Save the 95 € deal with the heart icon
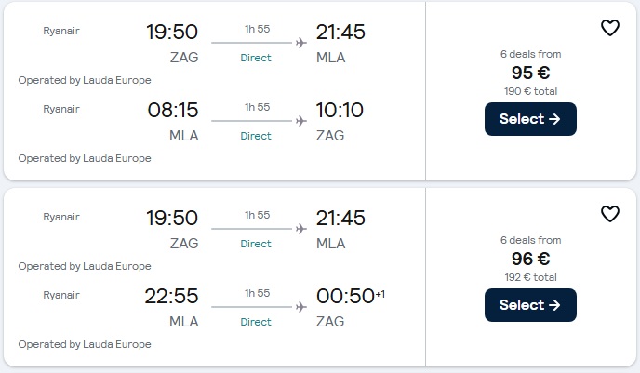Viewport: 640px width, 373px height. 609,29
